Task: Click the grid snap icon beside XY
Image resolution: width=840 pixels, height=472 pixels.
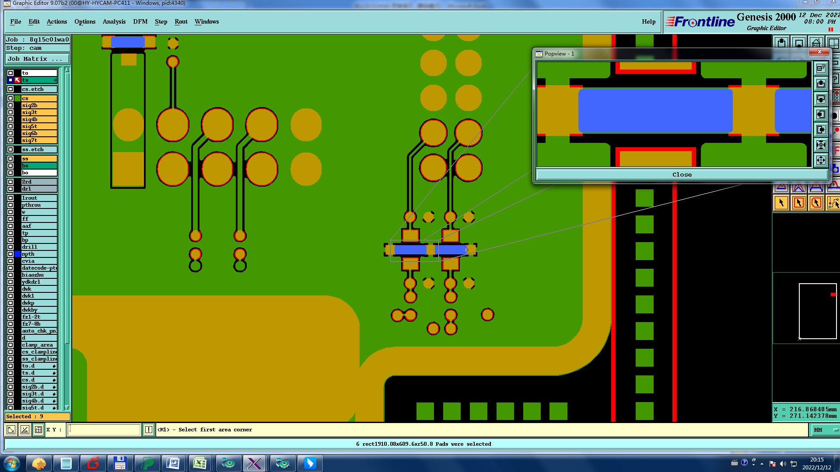Action: point(38,430)
